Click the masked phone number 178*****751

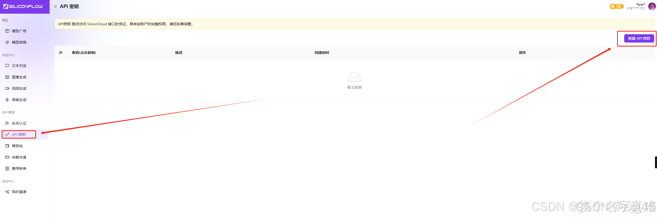pyautogui.click(x=636, y=9)
